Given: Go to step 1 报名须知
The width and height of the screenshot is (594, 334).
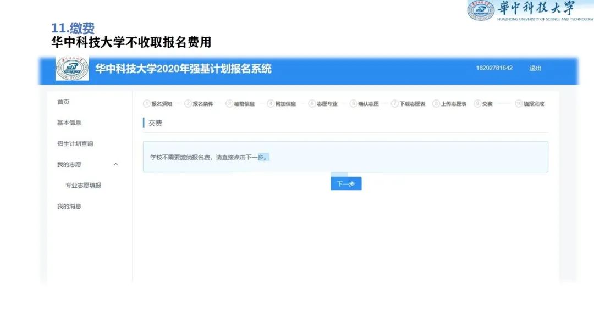Looking at the screenshot, I should [x=158, y=104].
